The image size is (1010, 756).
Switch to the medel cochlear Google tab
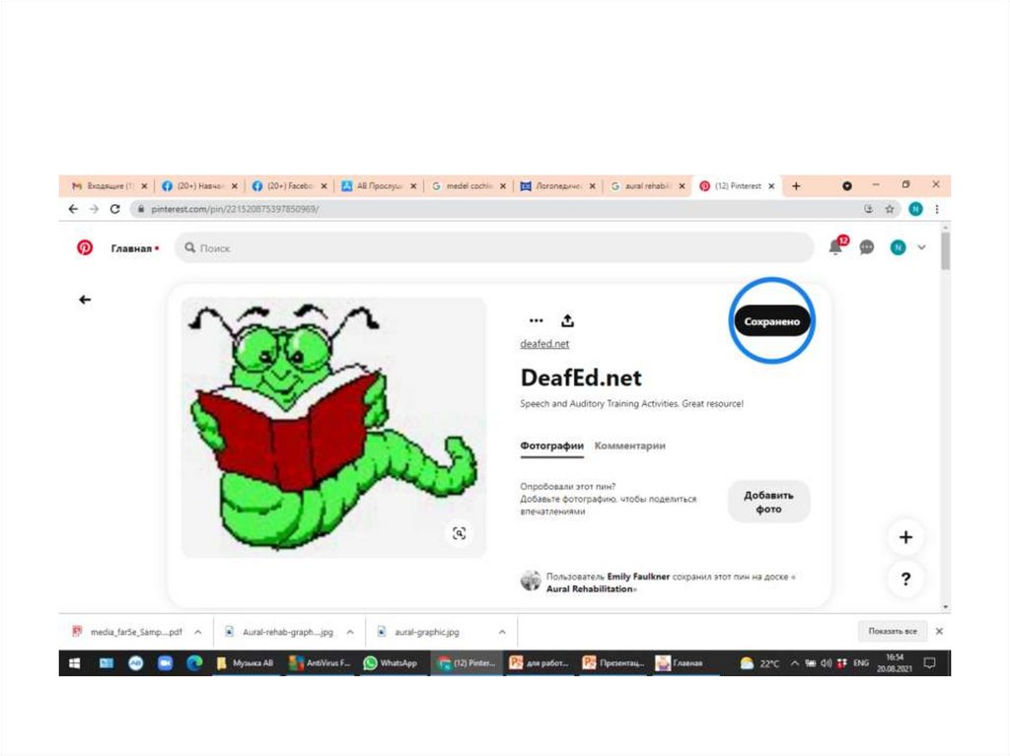tap(468, 186)
